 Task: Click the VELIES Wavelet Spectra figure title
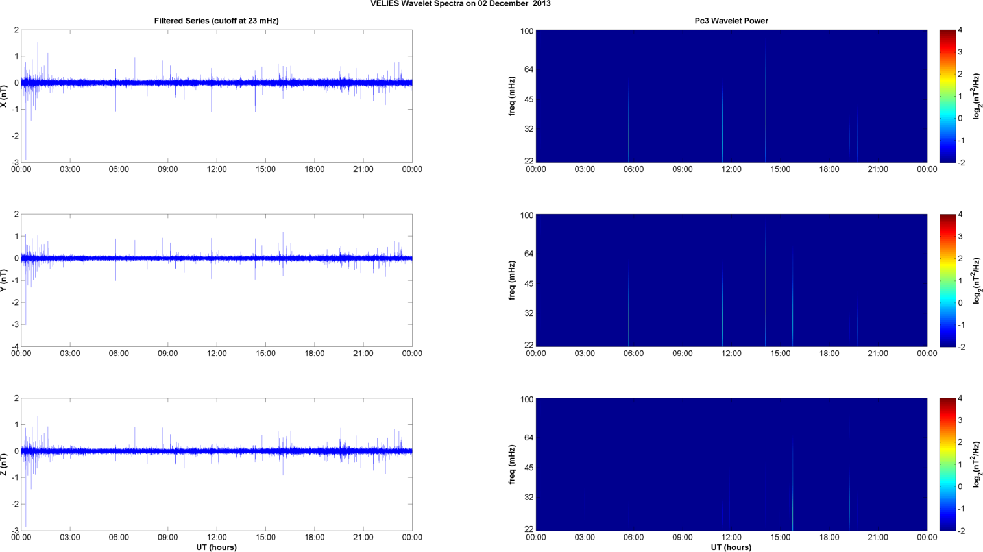[461, 4]
